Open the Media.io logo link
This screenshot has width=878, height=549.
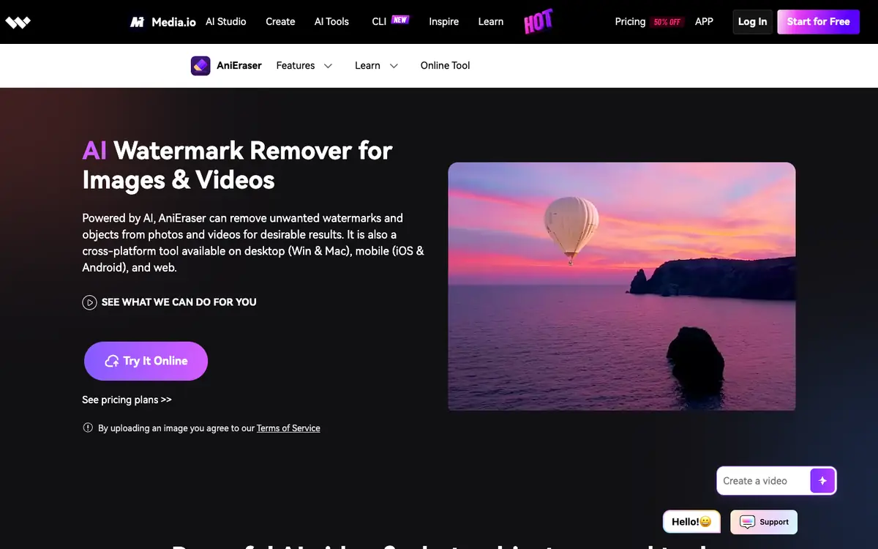tap(162, 22)
